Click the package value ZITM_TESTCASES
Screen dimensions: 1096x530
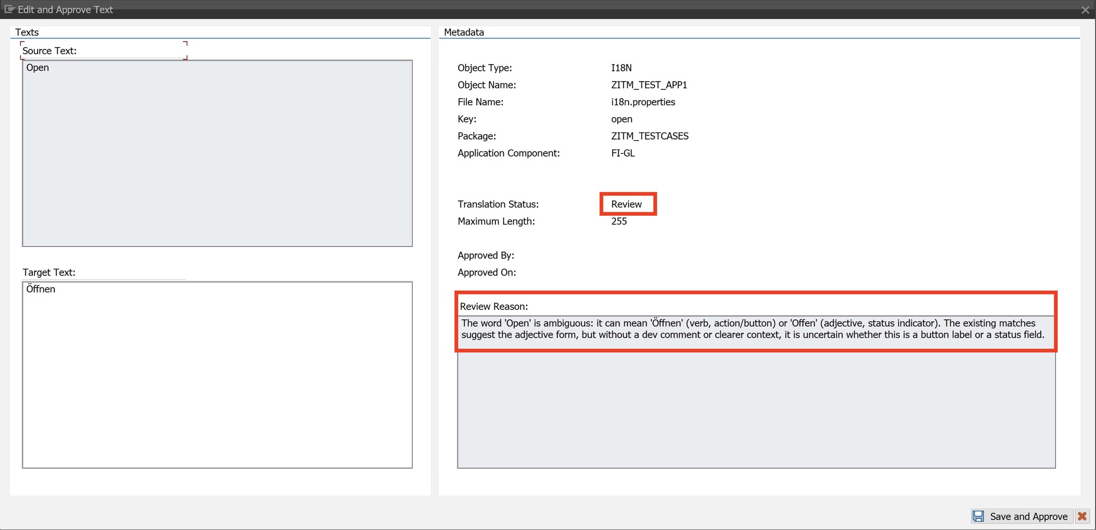pyautogui.click(x=650, y=136)
